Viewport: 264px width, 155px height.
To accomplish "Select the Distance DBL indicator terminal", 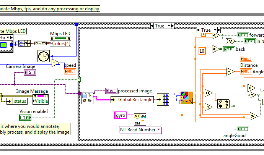I will coord(246,59).
